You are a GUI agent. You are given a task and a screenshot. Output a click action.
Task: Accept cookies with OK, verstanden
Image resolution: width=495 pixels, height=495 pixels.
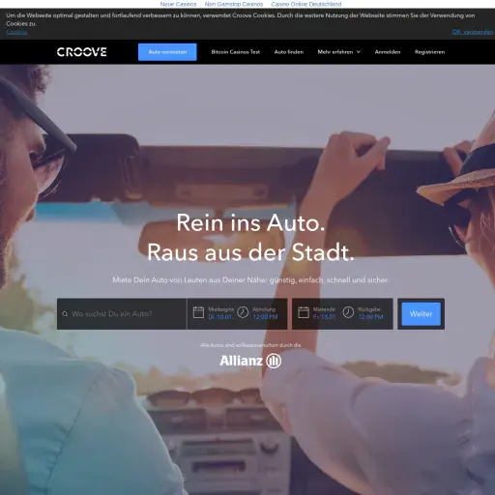(x=473, y=32)
